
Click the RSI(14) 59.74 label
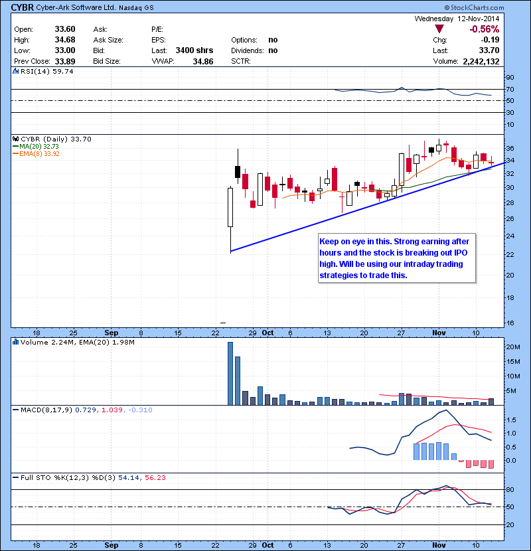(46, 71)
